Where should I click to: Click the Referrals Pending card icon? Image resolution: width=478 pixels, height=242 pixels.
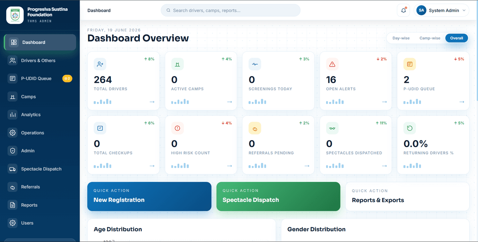point(255,128)
